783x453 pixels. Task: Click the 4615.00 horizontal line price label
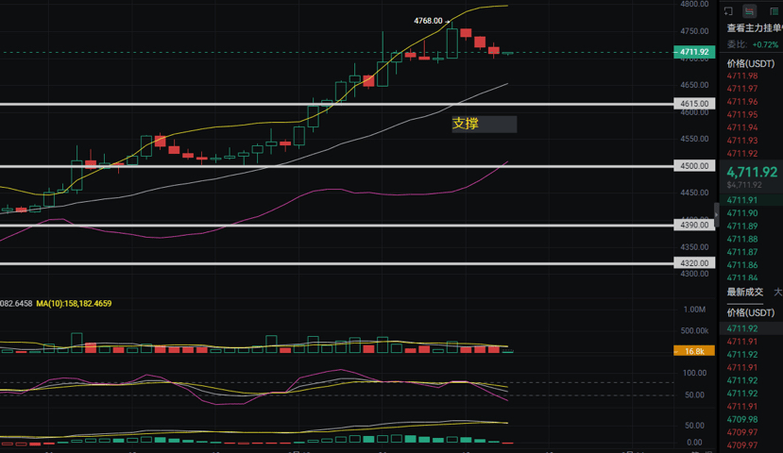click(693, 104)
